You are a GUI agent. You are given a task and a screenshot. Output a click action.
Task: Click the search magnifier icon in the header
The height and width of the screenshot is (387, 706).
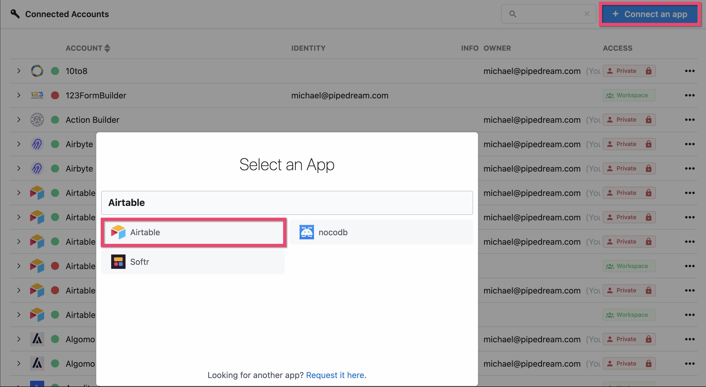tap(512, 14)
